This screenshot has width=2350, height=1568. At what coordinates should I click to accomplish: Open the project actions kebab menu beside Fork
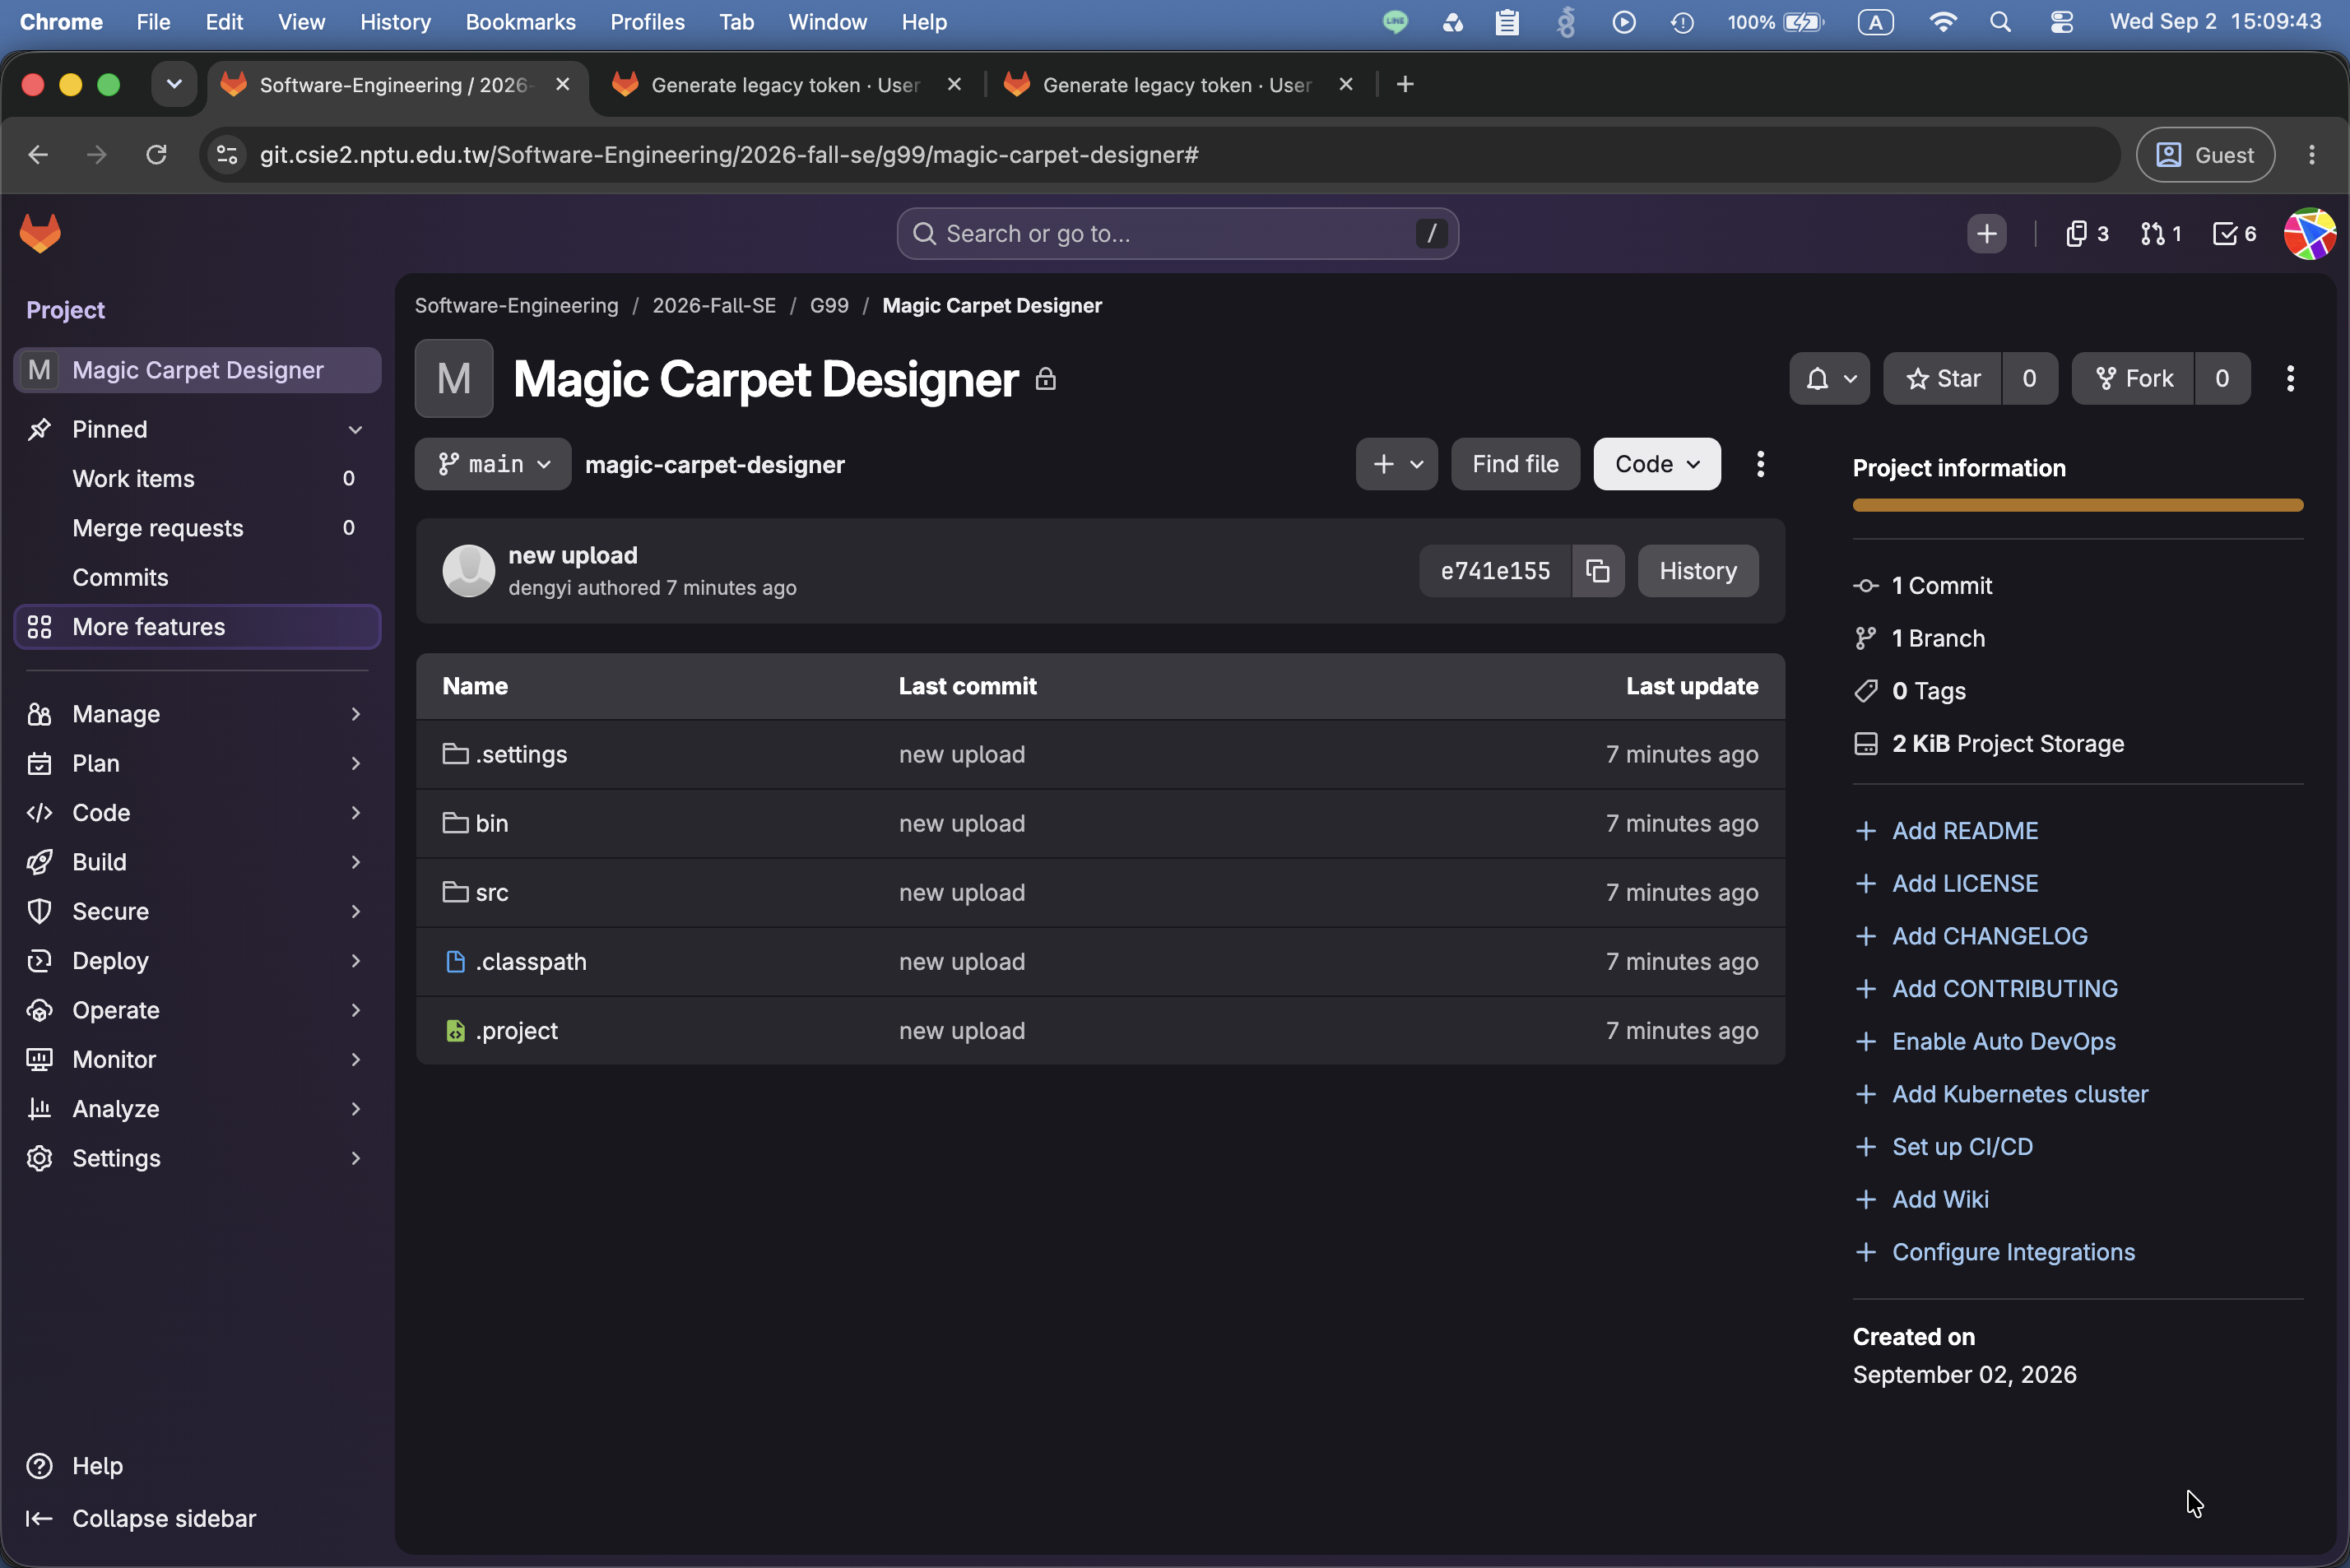[2290, 378]
